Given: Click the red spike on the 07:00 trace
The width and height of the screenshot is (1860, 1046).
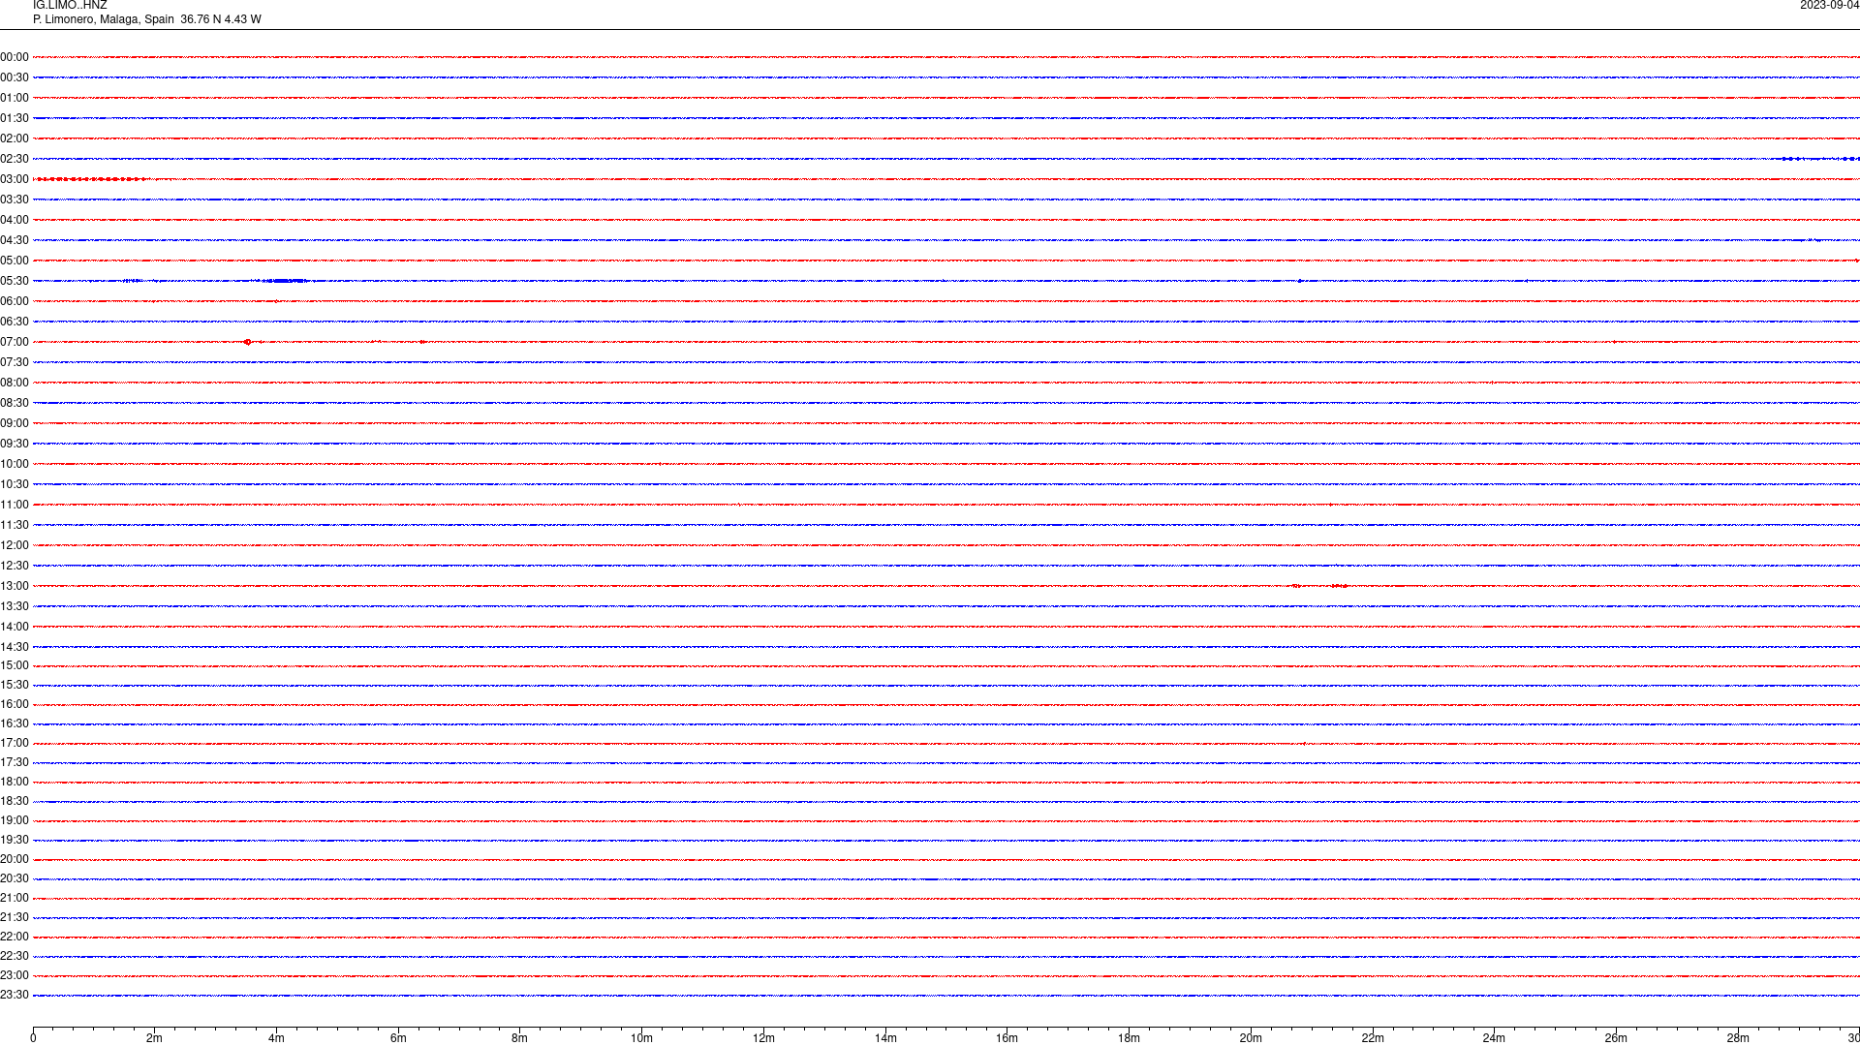Looking at the screenshot, I should click(x=248, y=342).
